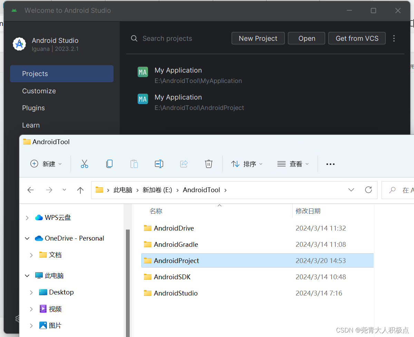
Task: Click the 视频 videos icon in navigation pane
Action: tap(43, 309)
